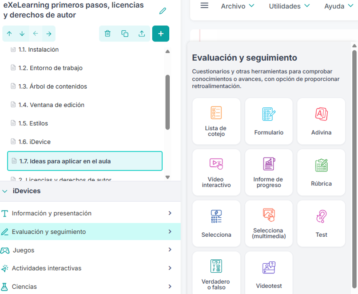Screen dimensions: 358x294
Task: Add the Formulario iDevice
Action: coord(269,121)
